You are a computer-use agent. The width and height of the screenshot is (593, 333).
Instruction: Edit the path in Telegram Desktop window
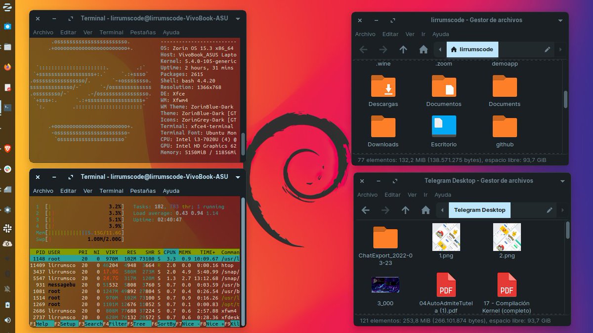point(550,210)
